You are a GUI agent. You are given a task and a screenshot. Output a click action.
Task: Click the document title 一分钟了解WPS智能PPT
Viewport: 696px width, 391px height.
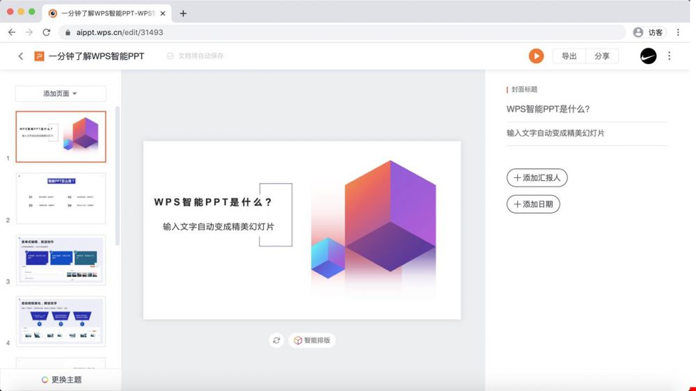(x=96, y=56)
